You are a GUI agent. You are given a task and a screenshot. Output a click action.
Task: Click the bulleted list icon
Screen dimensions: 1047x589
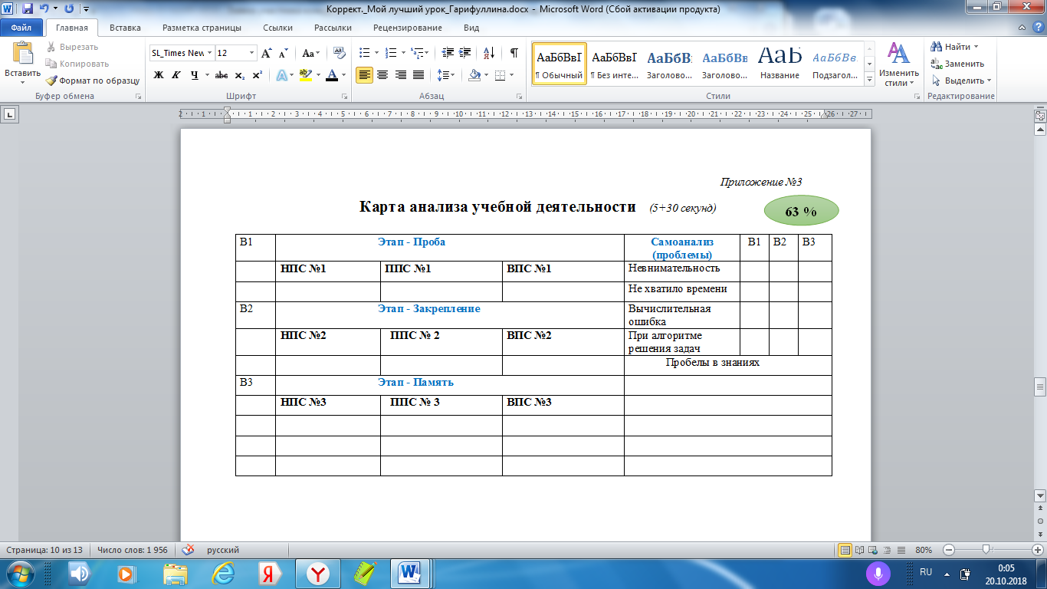[364, 53]
